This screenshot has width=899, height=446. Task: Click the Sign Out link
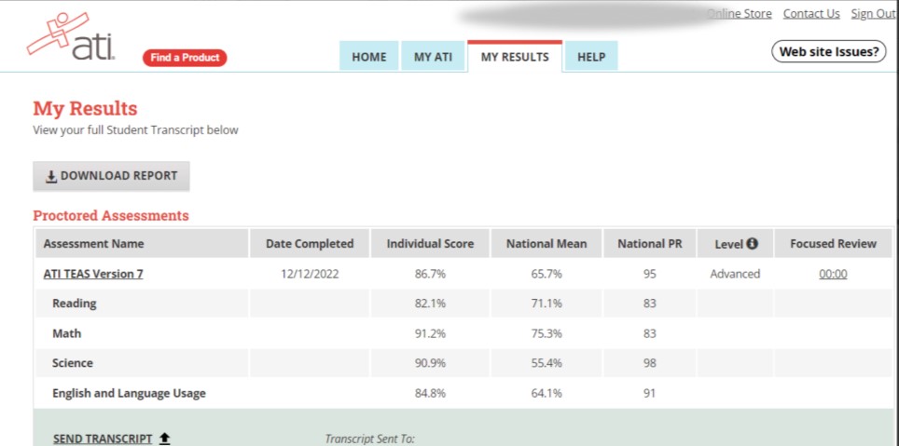(874, 14)
